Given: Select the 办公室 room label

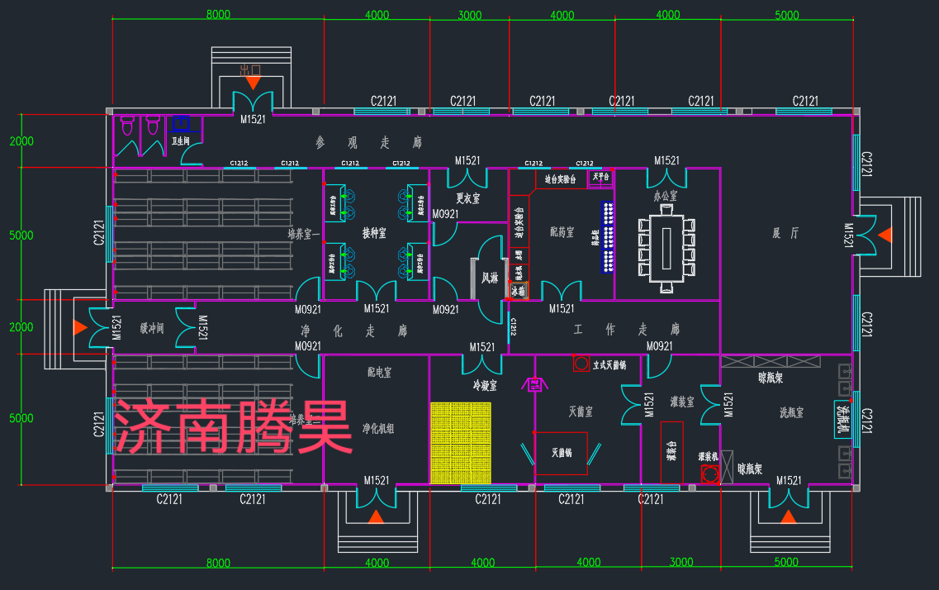Looking at the screenshot, I should tap(666, 196).
